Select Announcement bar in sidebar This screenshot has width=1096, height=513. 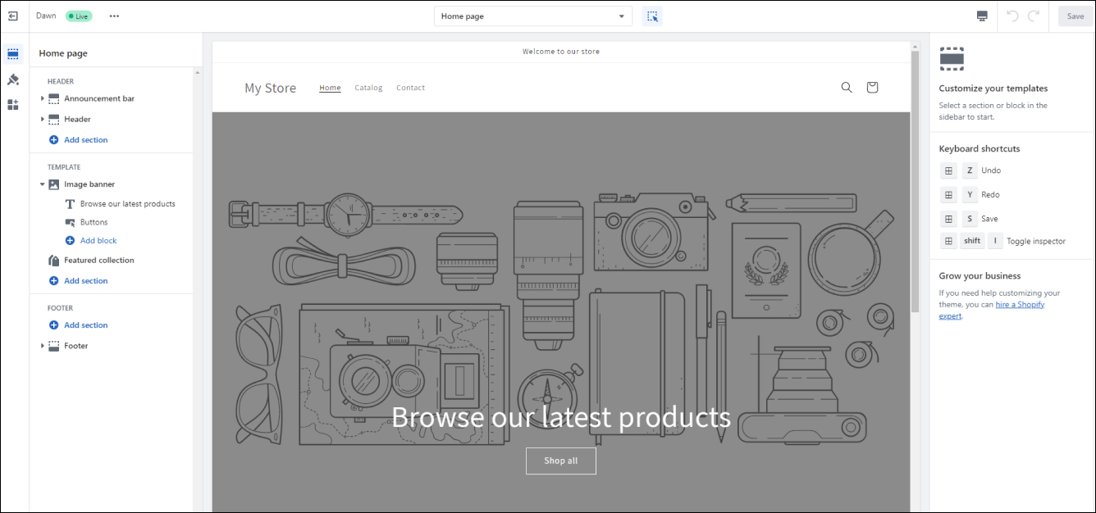pos(99,98)
